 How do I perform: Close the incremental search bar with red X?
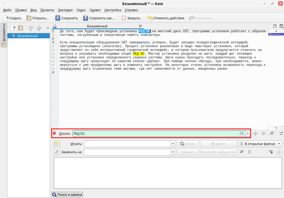(x=54, y=133)
